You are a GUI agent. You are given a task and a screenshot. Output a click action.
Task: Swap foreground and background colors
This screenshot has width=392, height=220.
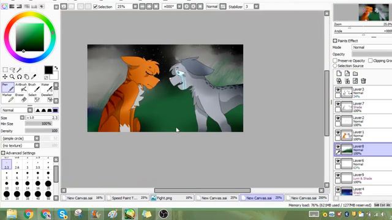pos(56,68)
